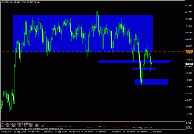Screen dimensions: 194x134
Task: Click the 78.855 price axis label
Action: click(x=189, y=80)
